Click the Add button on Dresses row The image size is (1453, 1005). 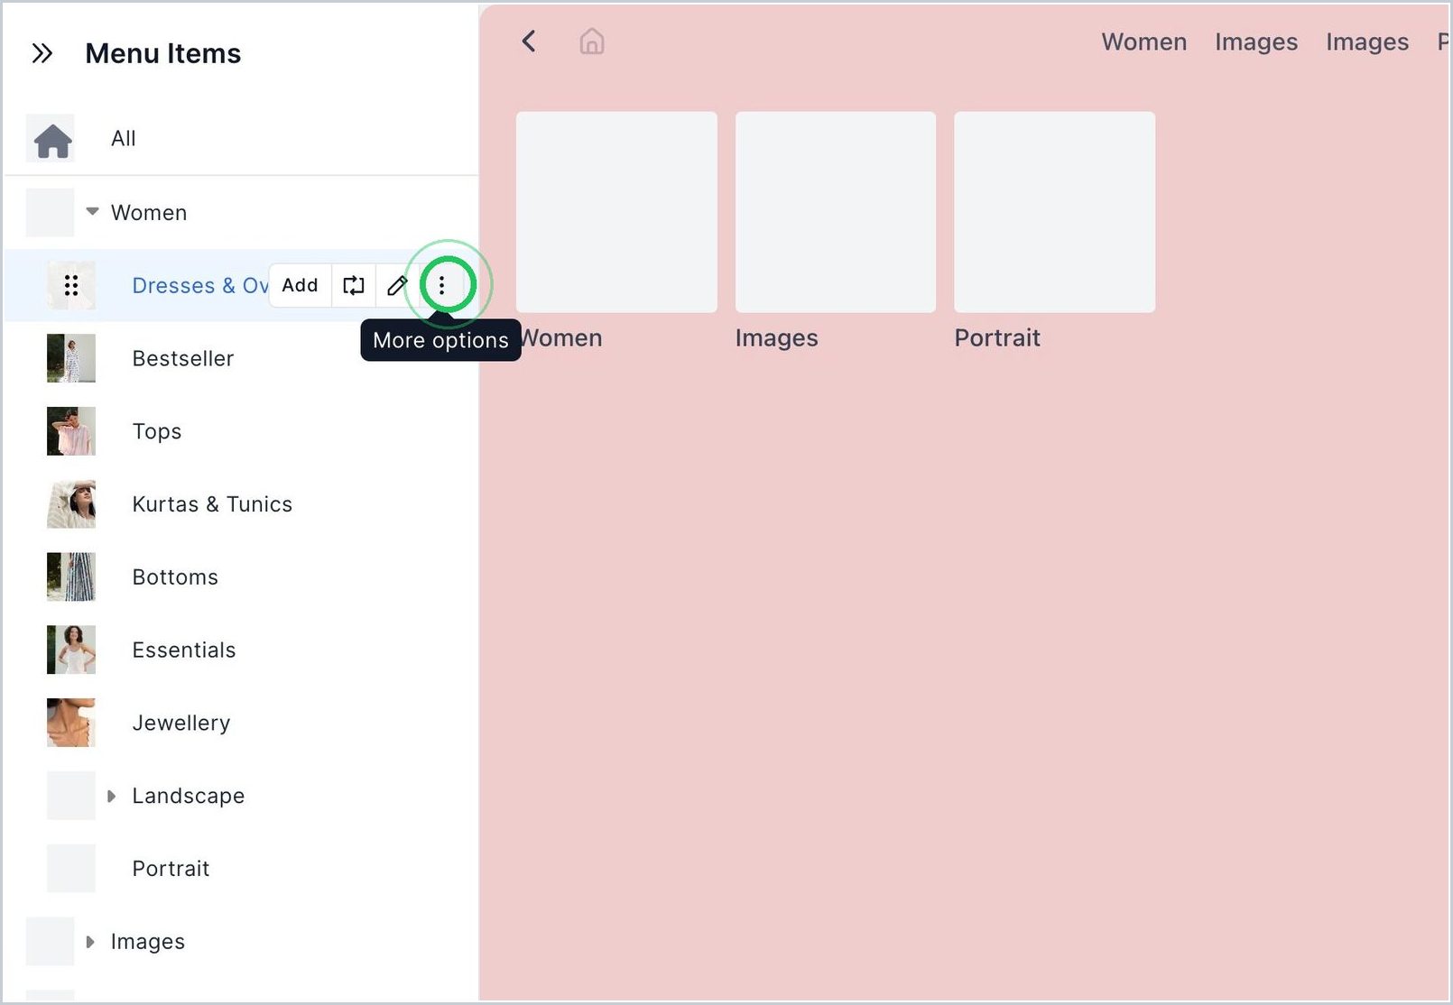click(300, 286)
